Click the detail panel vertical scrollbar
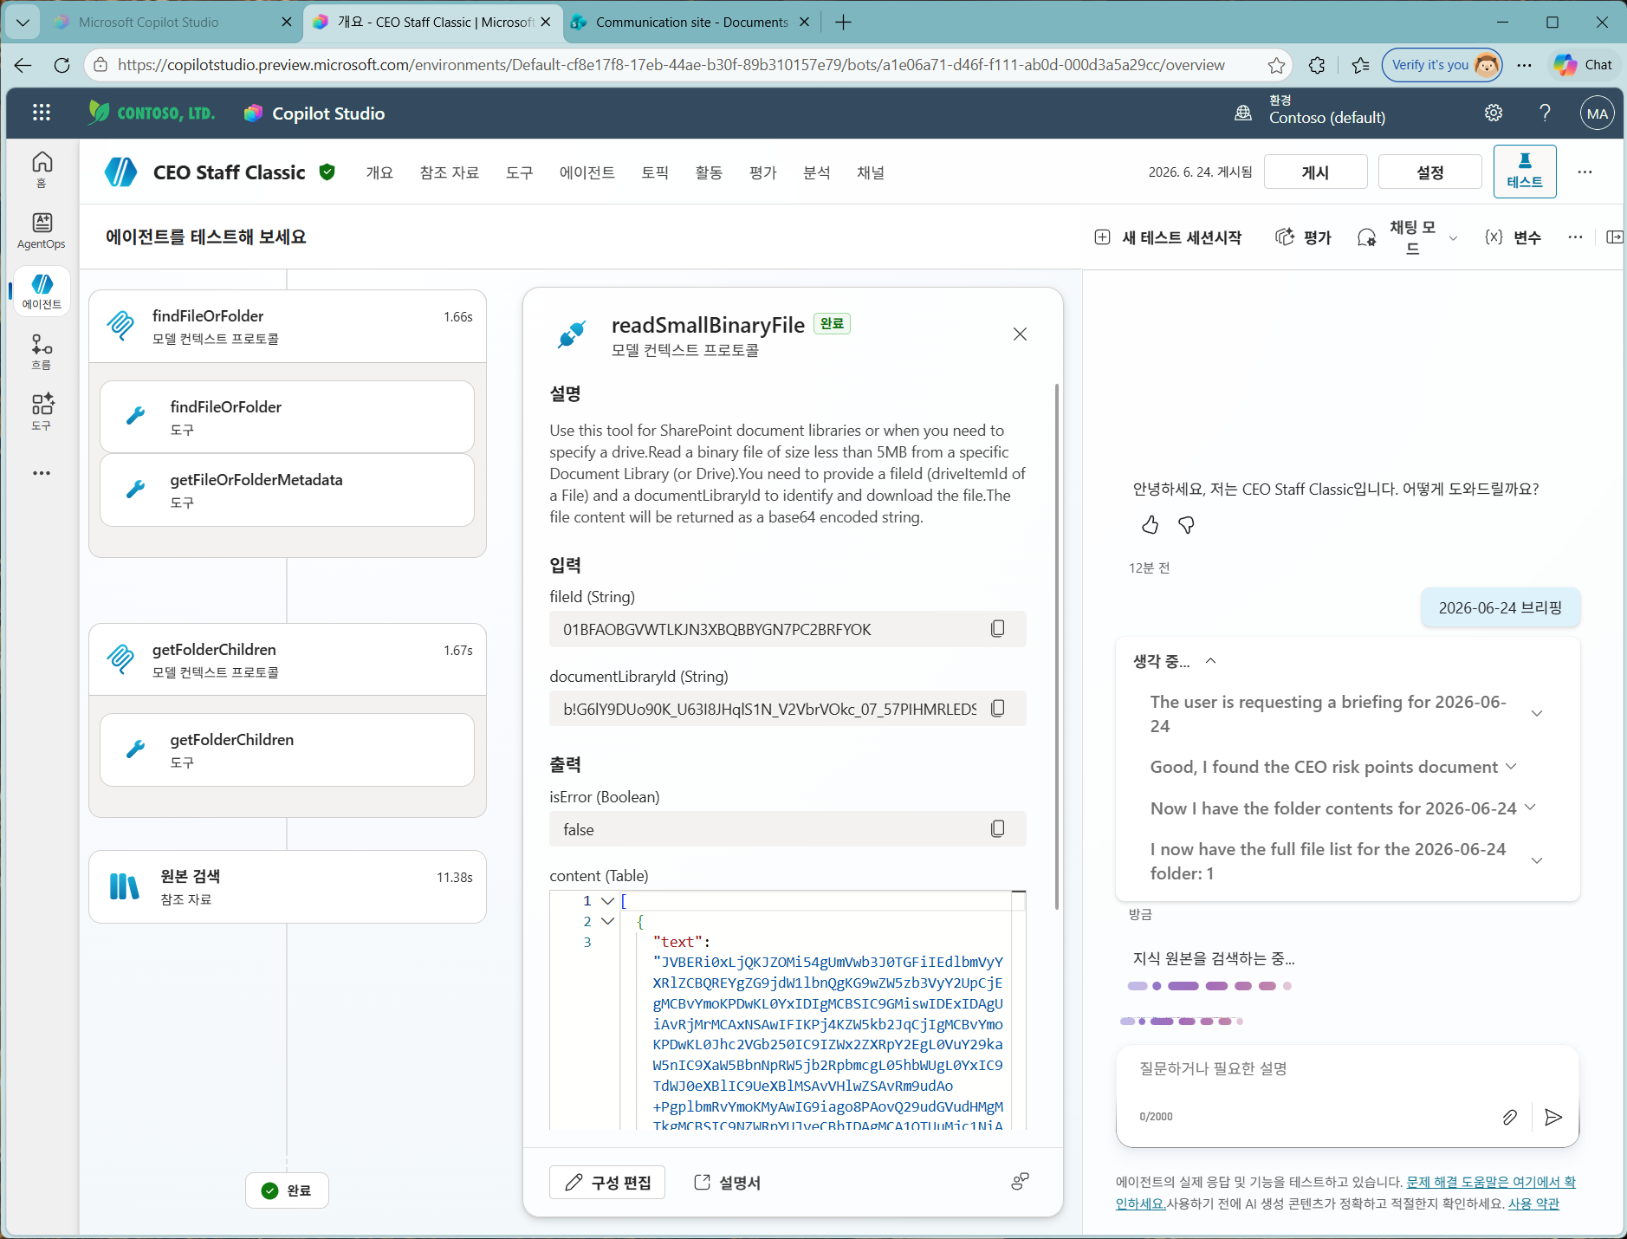The height and width of the screenshot is (1239, 1627). (x=1057, y=645)
